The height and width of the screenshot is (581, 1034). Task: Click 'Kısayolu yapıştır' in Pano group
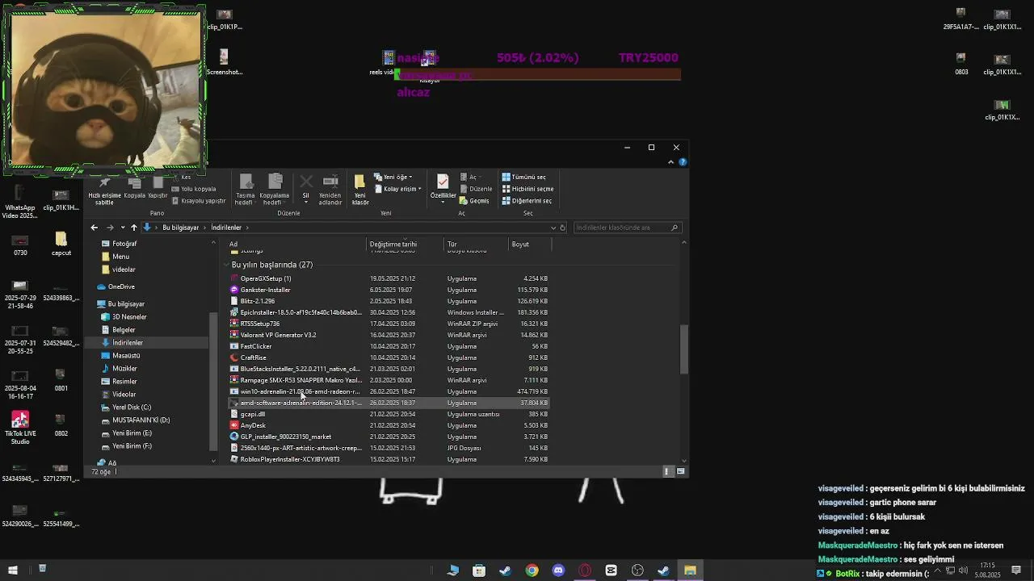(199, 201)
